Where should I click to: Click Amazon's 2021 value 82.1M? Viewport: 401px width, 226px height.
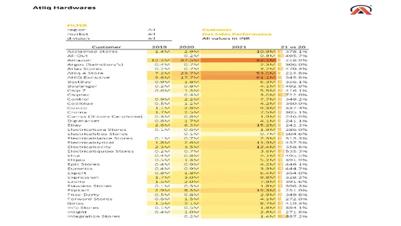pyautogui.click(x=266, y=60)
